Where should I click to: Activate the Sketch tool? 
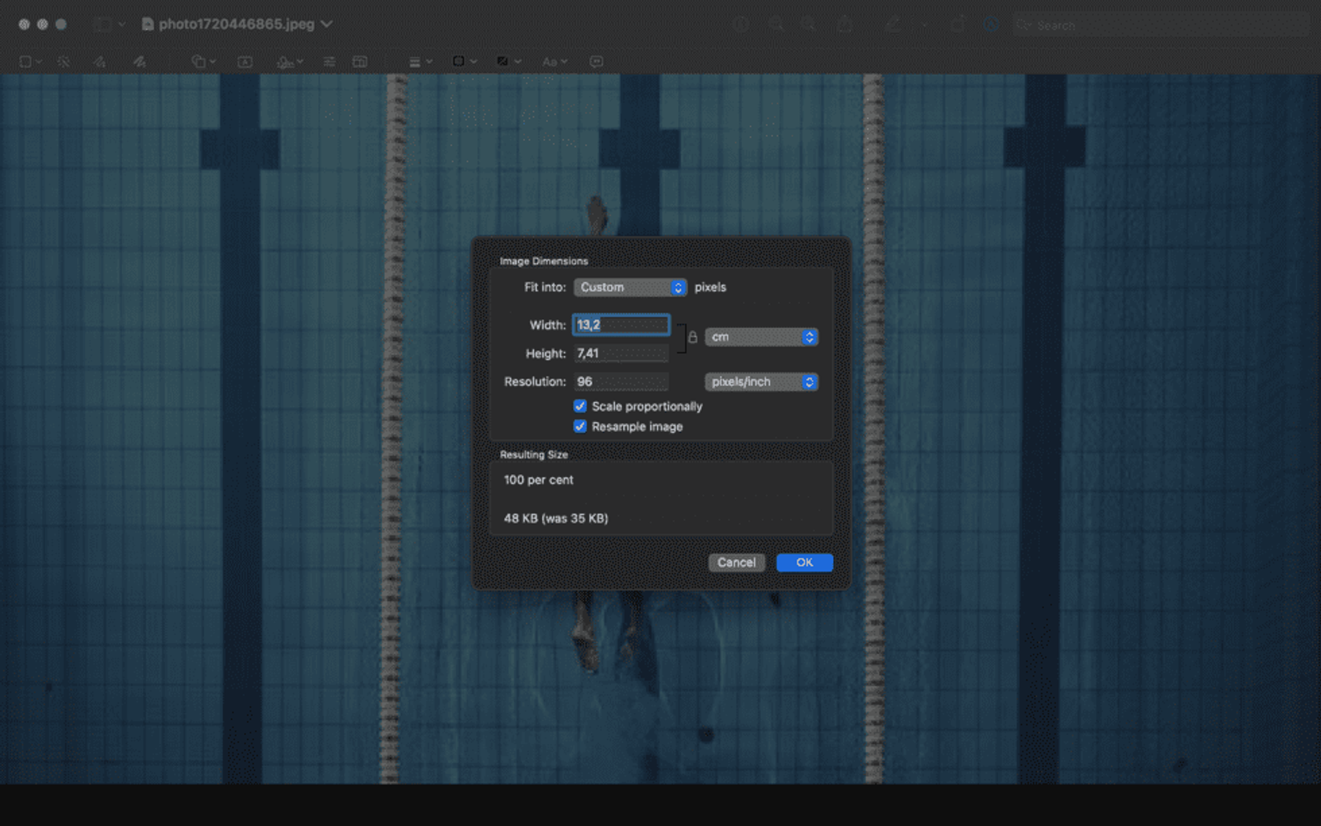pyautogui.click(x=101, y=61)
